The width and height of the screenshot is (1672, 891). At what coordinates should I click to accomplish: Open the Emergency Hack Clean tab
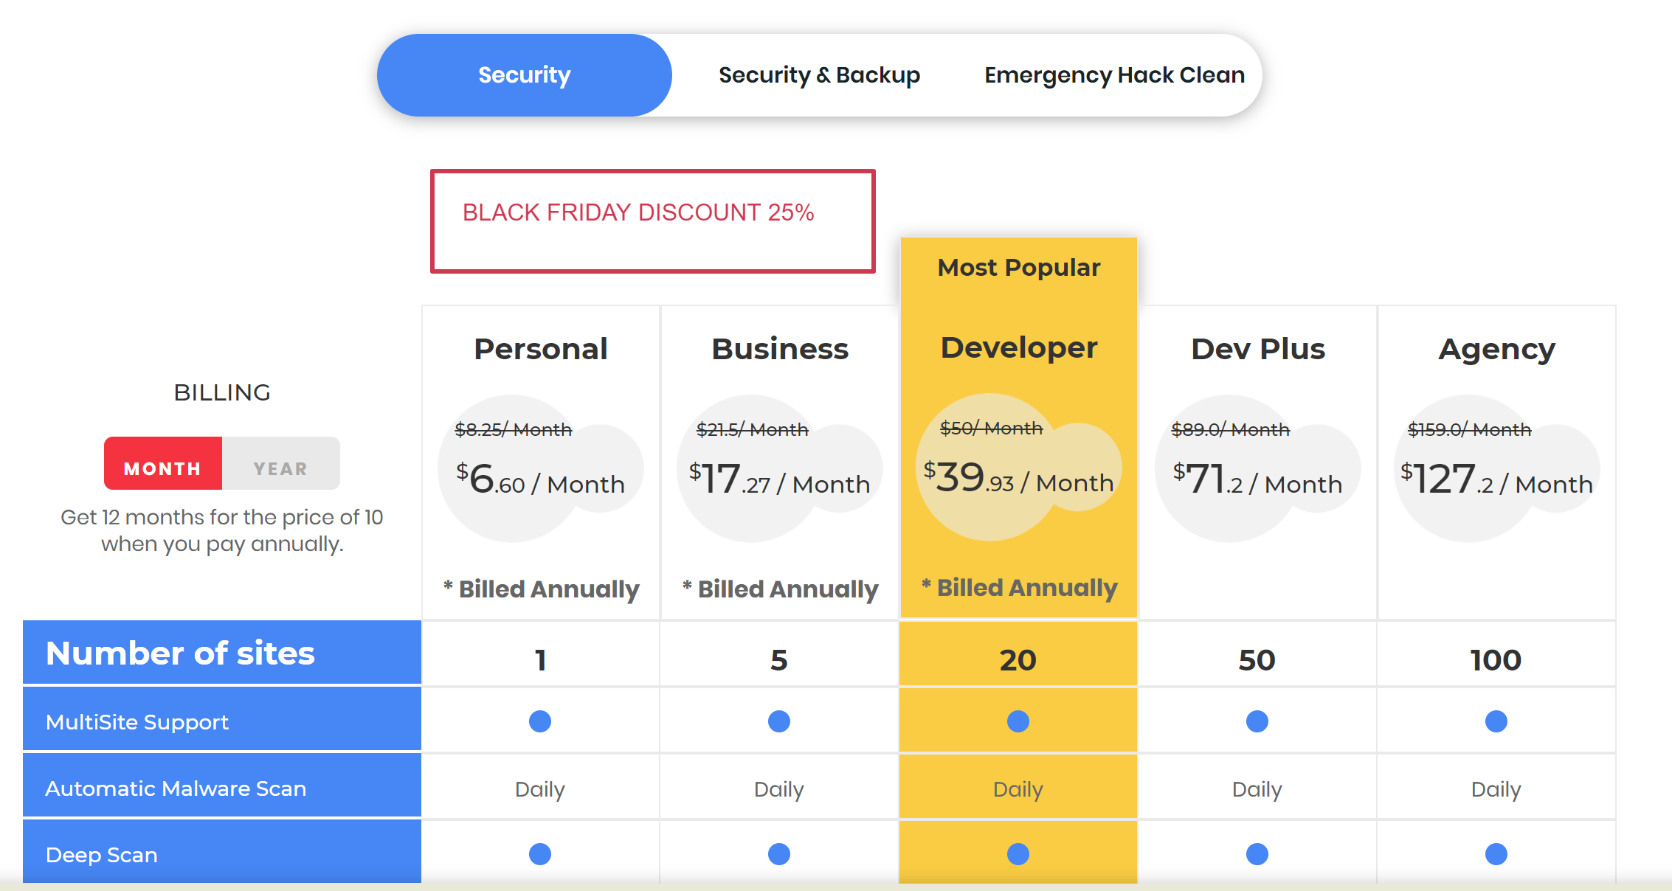pyautogui.click(x=1113, y=74)
